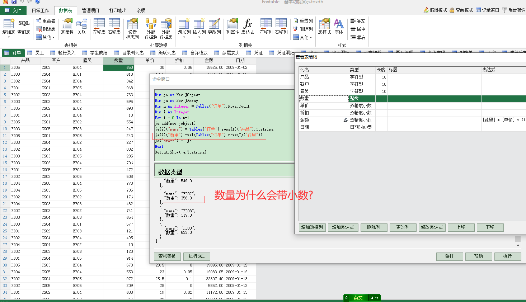
Task: Click the 重排 button
Action: [x=449, y=256]
